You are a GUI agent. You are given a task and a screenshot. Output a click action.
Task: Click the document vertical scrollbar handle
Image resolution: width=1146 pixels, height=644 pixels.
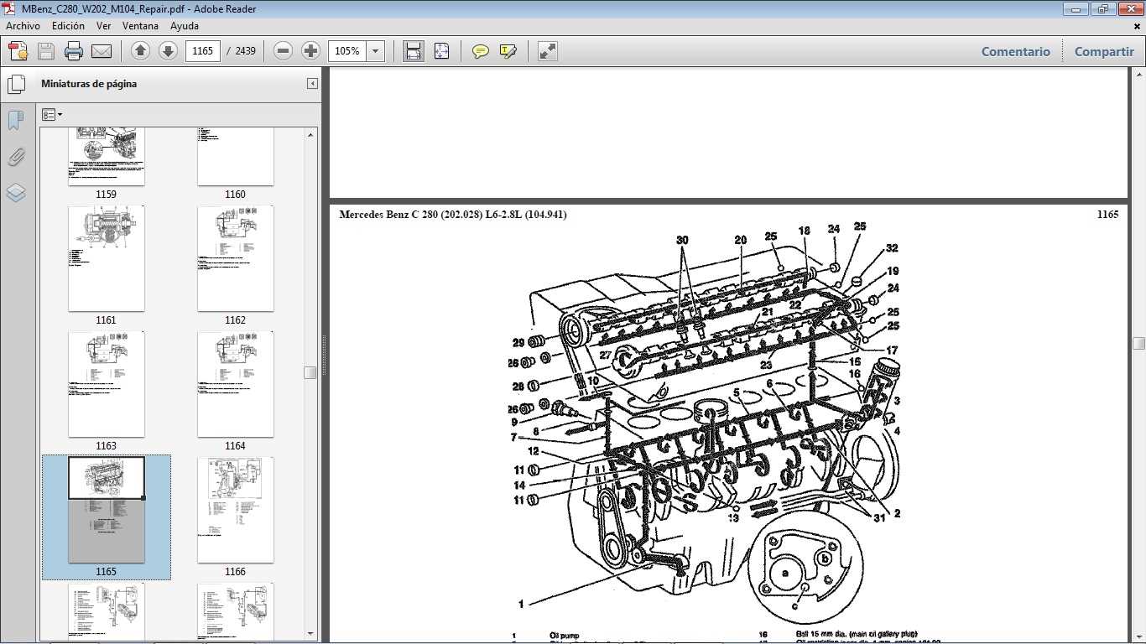click(1138, 343)
